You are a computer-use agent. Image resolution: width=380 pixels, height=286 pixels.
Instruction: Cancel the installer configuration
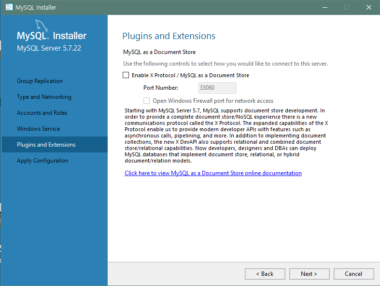coord(353,274)
